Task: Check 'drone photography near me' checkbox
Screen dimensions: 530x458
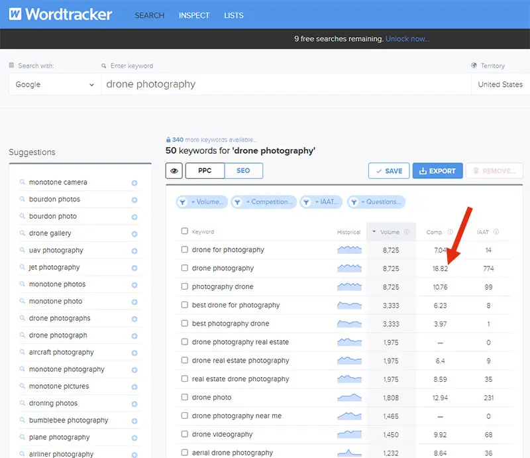Action: coord(185,416)
